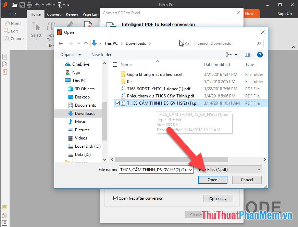Open the Attachments paperclip panel icon
The width and height of the screenshot is (298, 227).
[x=4, y=215]
